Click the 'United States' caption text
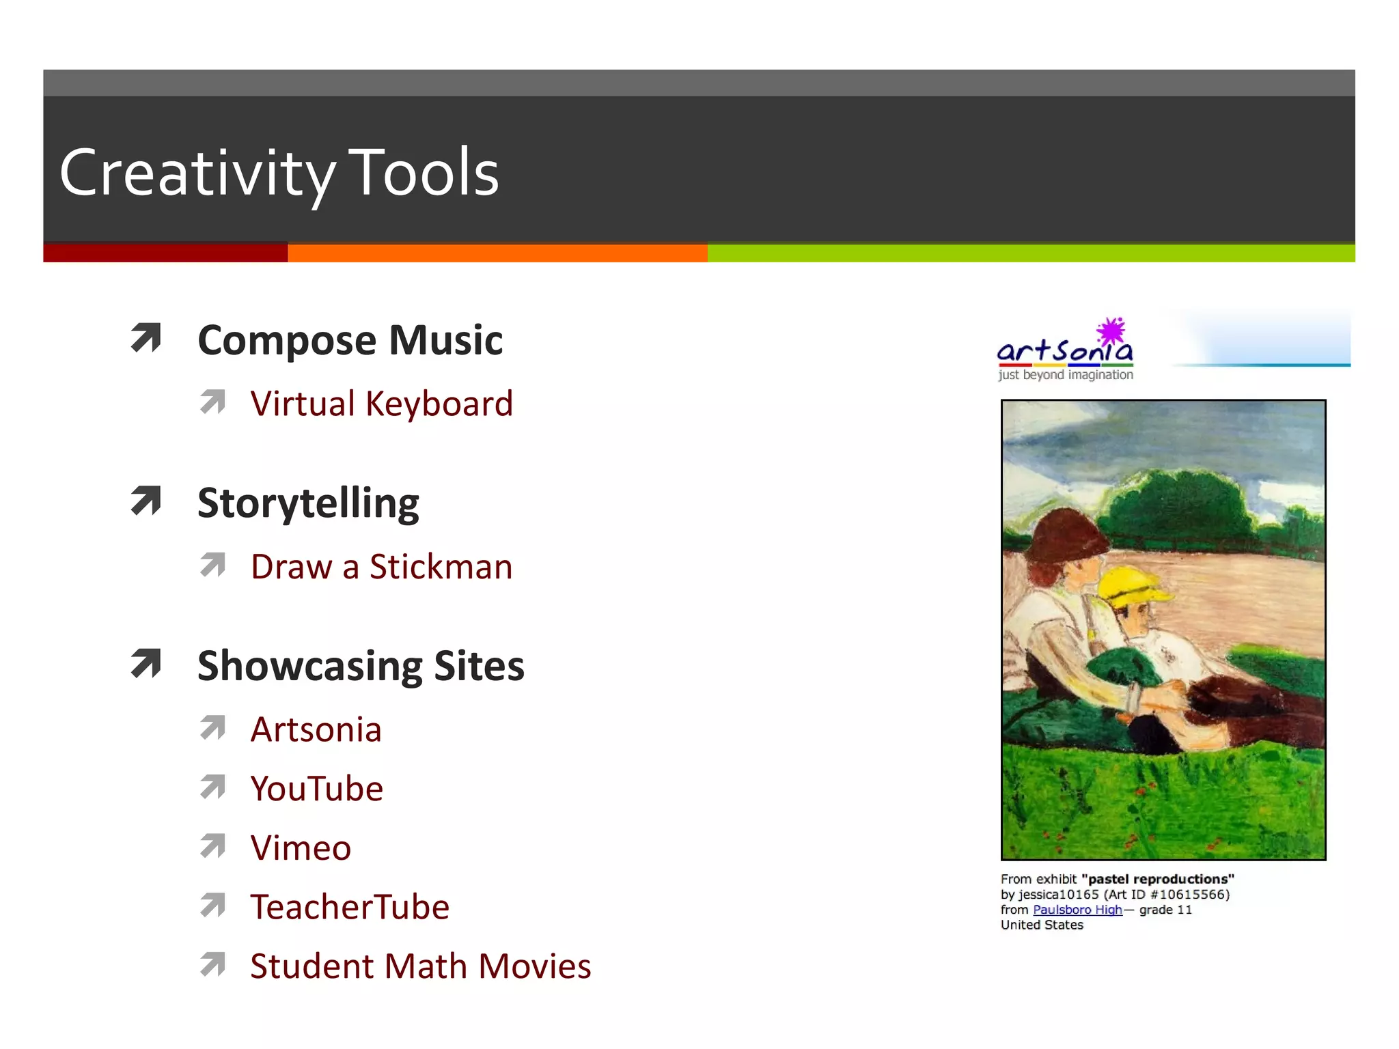The image size is (1399, 1049). (x=1042, y=925)
